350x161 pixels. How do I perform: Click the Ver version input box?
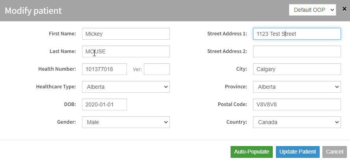click(x=157, y=69)
